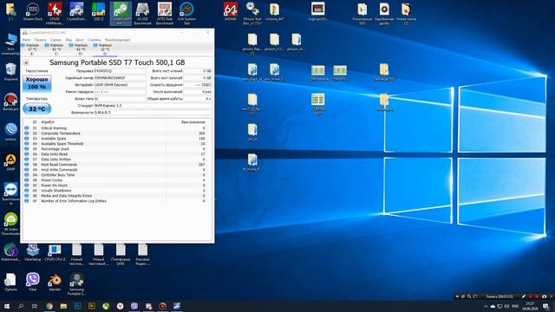The height and width of the screenshot is (312, 555).
Task: Click the Blender desktop icon
Action: [55, 282]
